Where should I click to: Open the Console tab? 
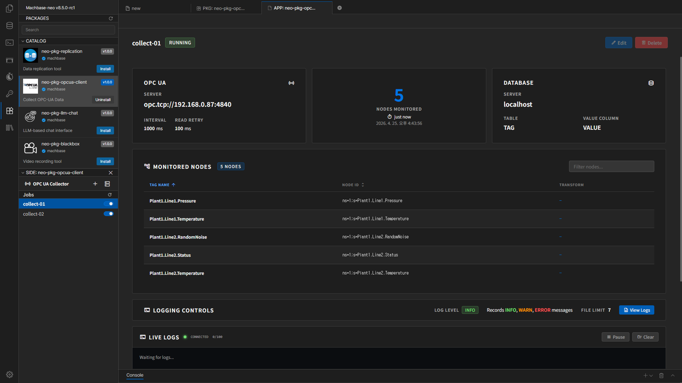tap(135, 375)
